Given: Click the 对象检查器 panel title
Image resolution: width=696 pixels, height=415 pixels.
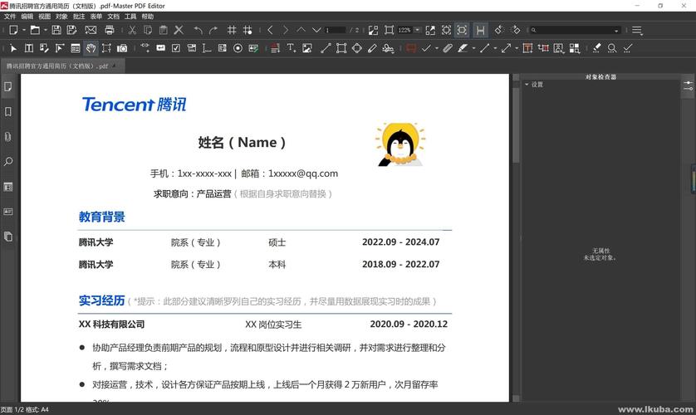Looking at the screenshot, I should (600, 77).
